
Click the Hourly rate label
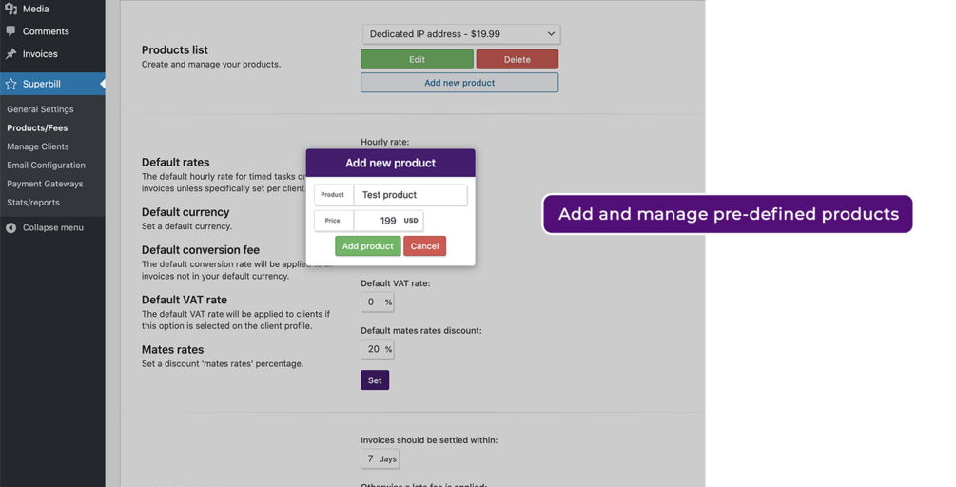(384, 142)
